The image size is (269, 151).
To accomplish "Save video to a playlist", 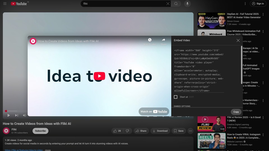I will point(178,131).
